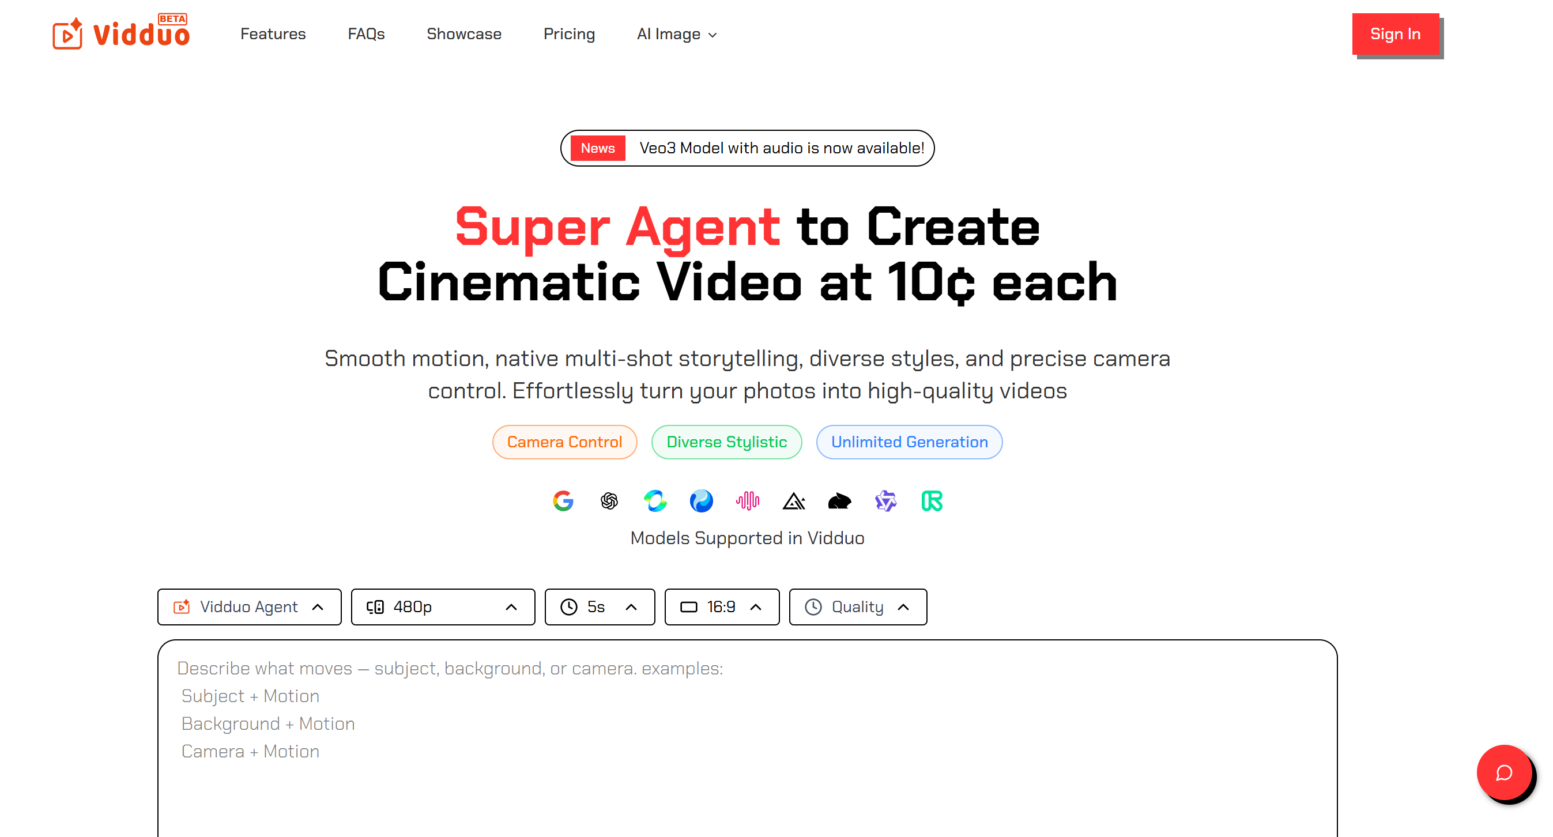Go to FAQs section
The height and width of the screenshot is (837, 1553).
[366, 34]
